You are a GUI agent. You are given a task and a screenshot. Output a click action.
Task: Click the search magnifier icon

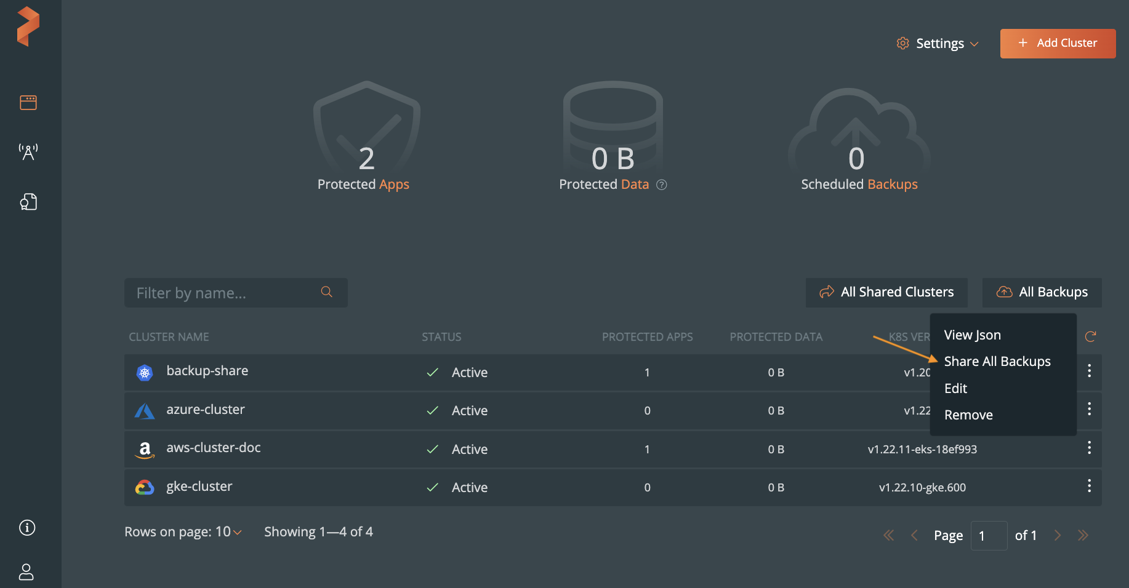pos(327,292)
